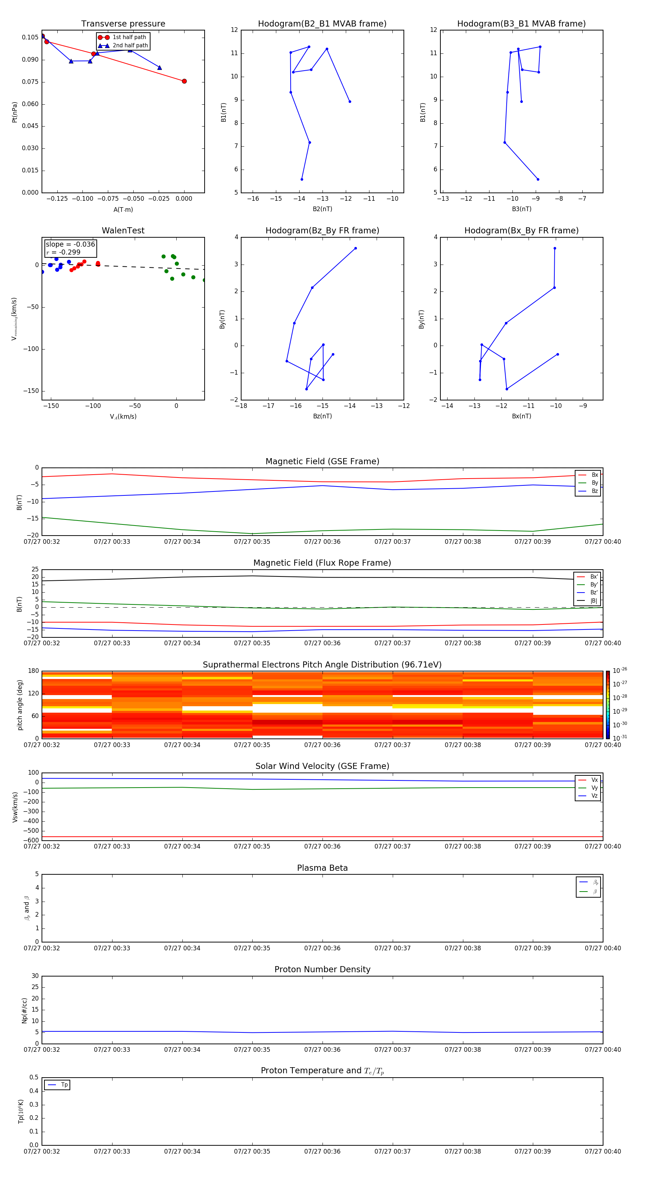
Task: Click the "Bx(nT)" x-axis label
Action: coord(521,416)
